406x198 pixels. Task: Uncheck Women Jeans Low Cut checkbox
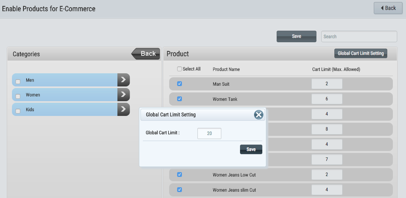[180, 174]
